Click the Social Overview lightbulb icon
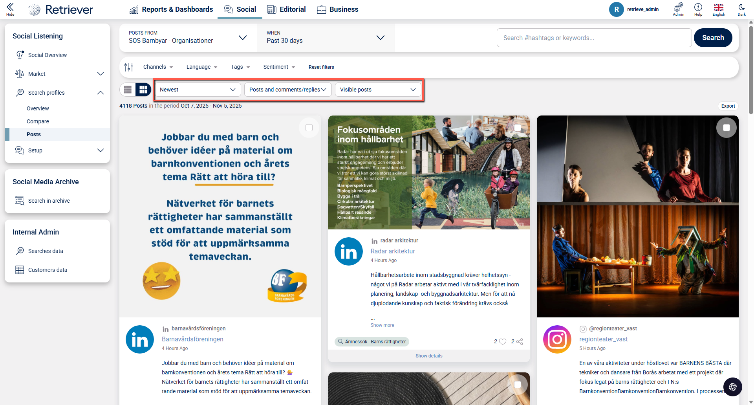This screenshot has width=754, height=405. (x=20, y=55)
